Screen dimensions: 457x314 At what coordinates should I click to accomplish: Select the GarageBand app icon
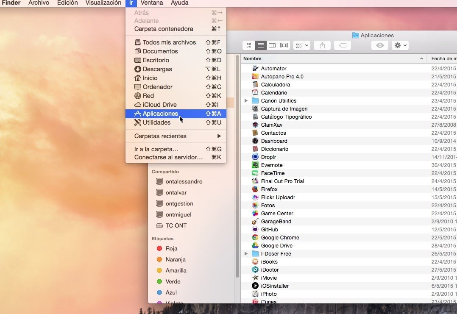point(255,221)
